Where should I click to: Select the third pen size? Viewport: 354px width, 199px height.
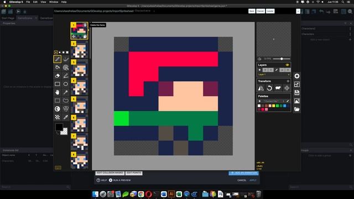[64, 53]
